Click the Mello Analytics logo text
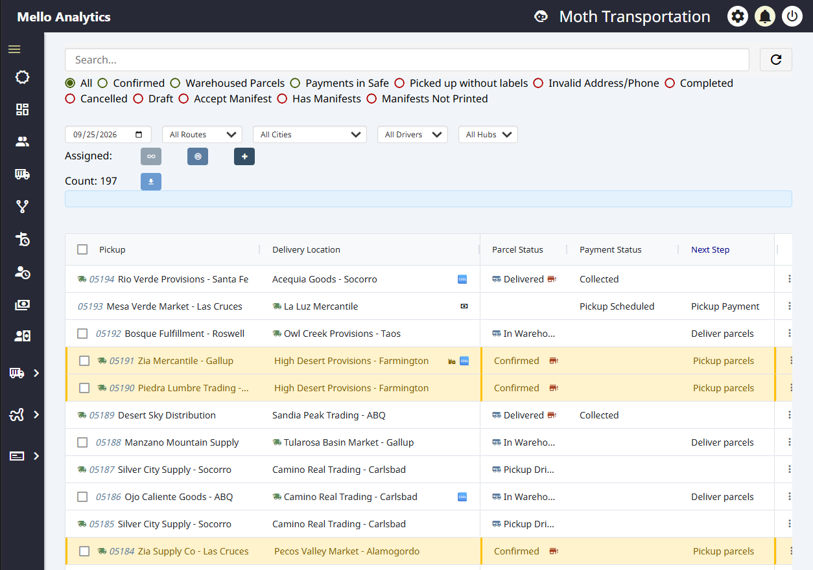Screen dimensions: 813x570 click(x=64, y=17)
